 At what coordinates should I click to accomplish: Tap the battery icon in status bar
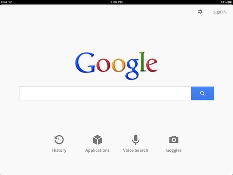coord(230,2)
